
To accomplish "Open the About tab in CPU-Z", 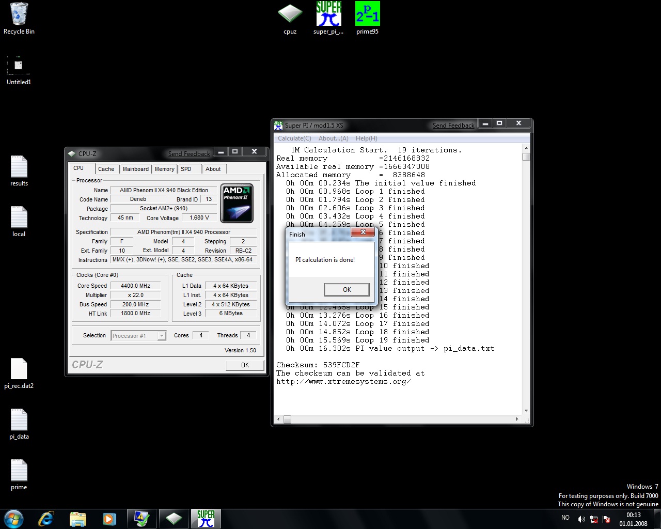I will click(213, 169).
